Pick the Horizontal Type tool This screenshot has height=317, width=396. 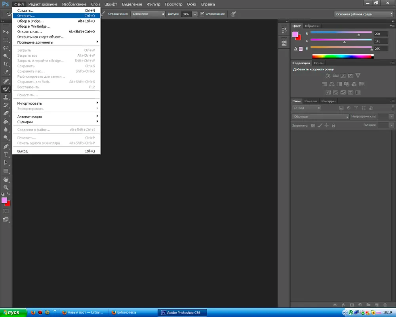tap(6, 154)
